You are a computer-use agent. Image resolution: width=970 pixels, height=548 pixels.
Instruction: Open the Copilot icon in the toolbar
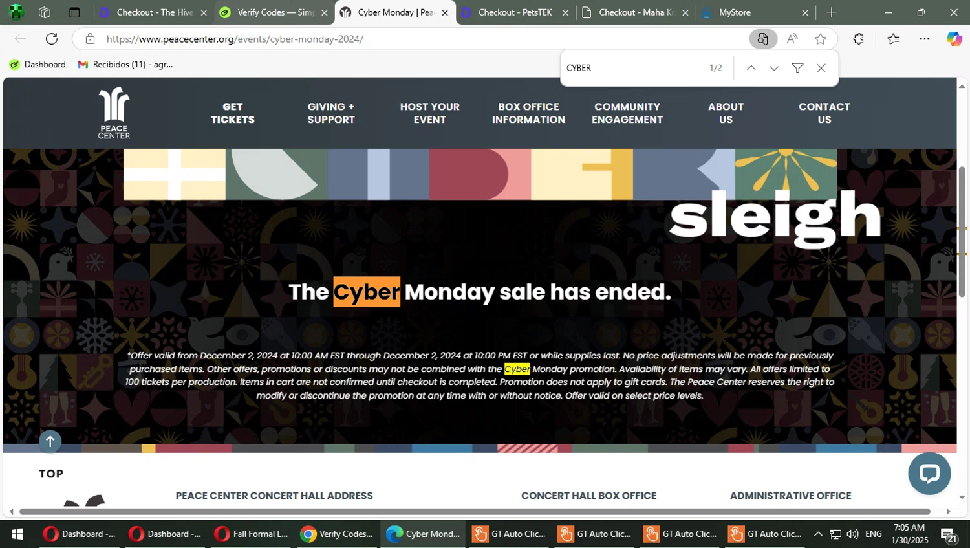point(954,39)
